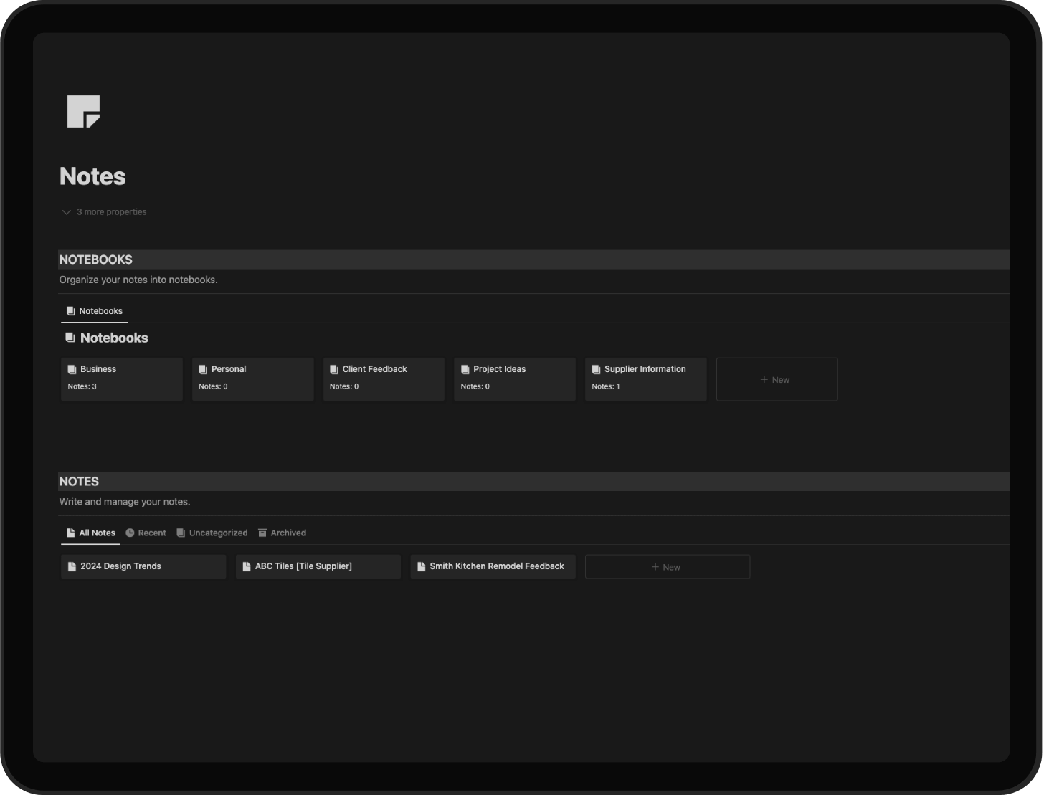Click the Client Feedback notebook icon
Viewport: 1044px width, 795px height.
coord(334,370)
